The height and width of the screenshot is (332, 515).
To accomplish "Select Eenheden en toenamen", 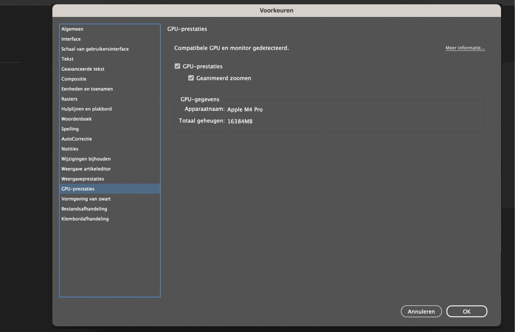I will pos(87,89).
